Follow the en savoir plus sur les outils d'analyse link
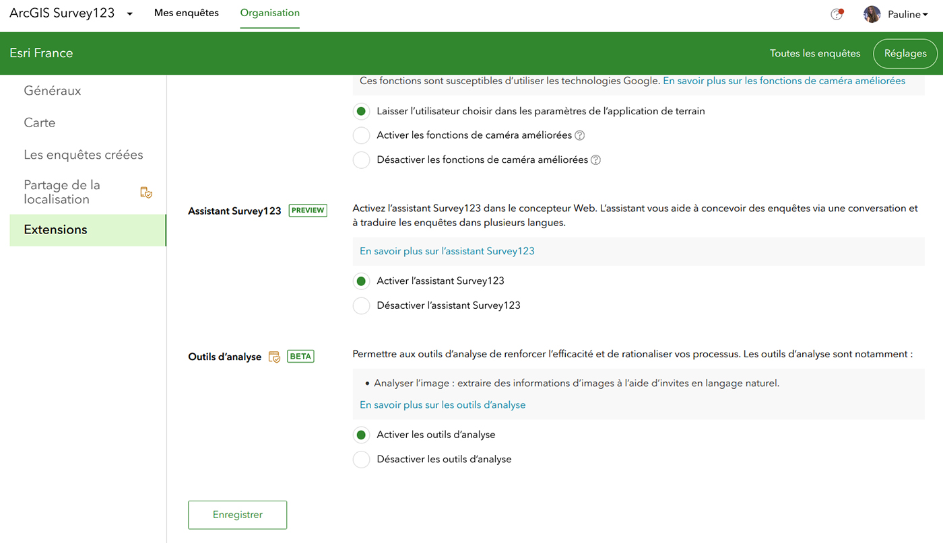 [x=441, y=404]
